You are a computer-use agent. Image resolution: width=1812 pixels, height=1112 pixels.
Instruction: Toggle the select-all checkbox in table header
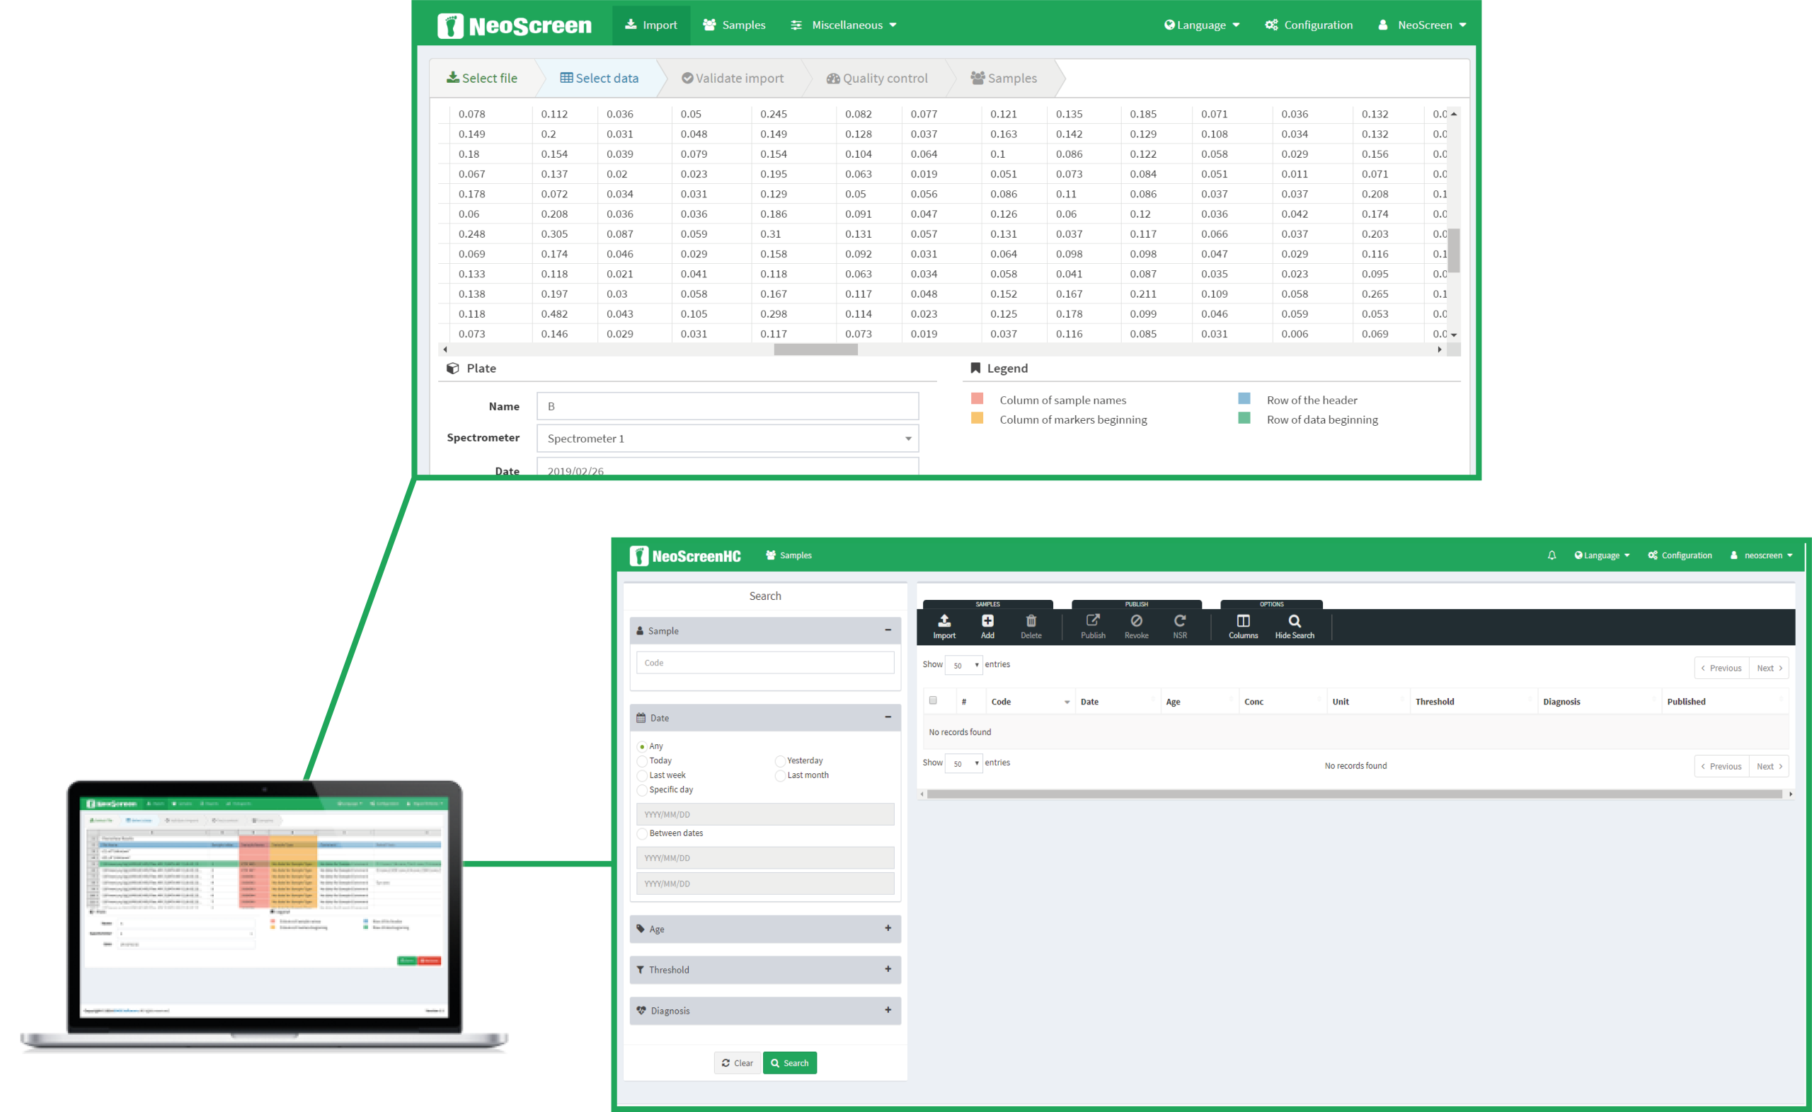pyautogui.click(x=933, y=700)
